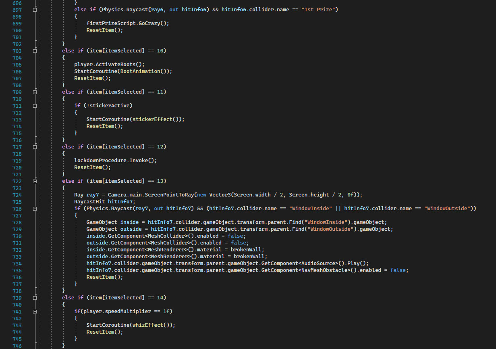The image size is (496, 349).
Task: Click the "WindowInside" string on line 726
Action: click(310, 209)
